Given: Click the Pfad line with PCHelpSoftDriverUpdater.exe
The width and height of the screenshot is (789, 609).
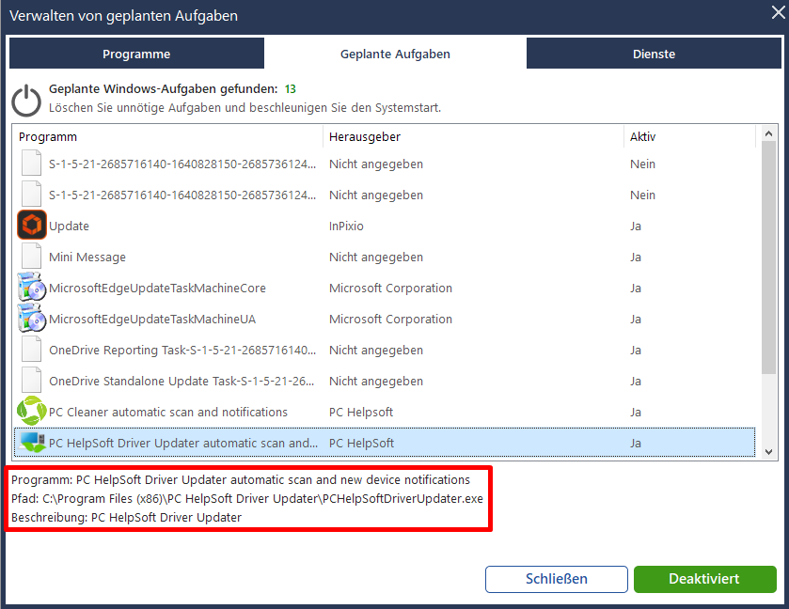Looking at the screenshot, I should coord(247,498).
